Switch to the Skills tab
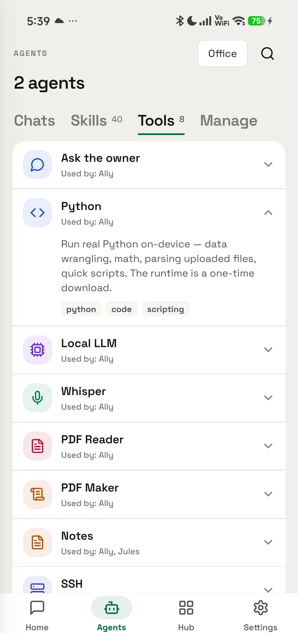Viewport: 298px width, 634px height. pos(96,121)
